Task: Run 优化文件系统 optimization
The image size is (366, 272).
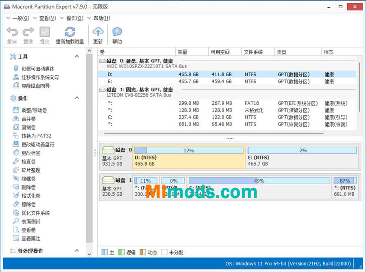Action: (x=31, y=213)
